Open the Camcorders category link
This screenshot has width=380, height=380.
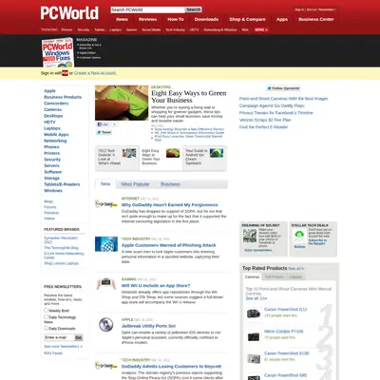[x=56, y=104]
